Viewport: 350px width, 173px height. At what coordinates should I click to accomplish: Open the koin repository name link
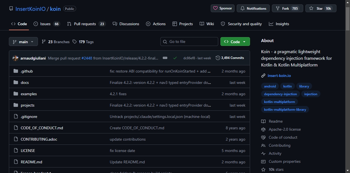click(x=55, y=9)
